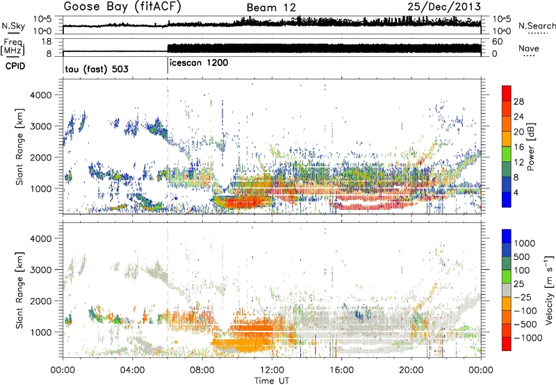Click the velocity panel 'Slant Range [km]' label
556x385 pixels.
point(19,290)
